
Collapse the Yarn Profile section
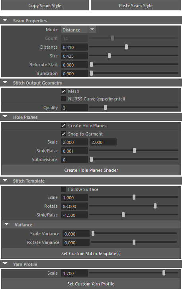(5, 264)
